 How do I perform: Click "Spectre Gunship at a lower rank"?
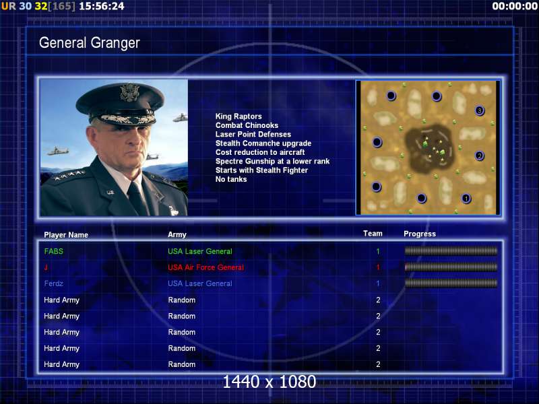(x=272, y=161)
